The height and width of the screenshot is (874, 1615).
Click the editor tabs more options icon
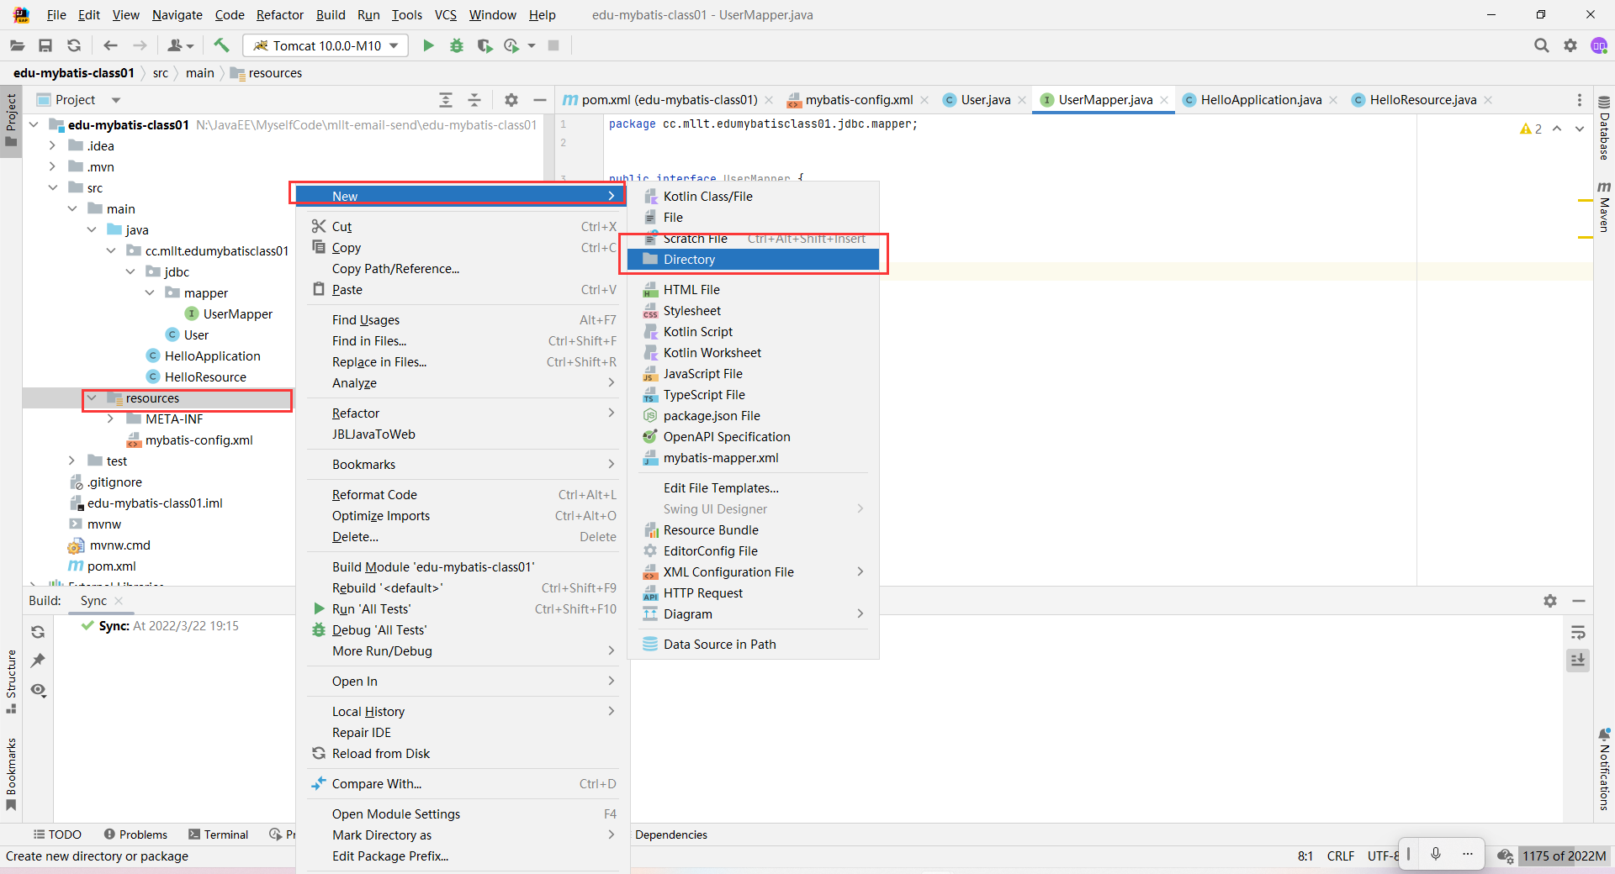(x=1580, y=100)
